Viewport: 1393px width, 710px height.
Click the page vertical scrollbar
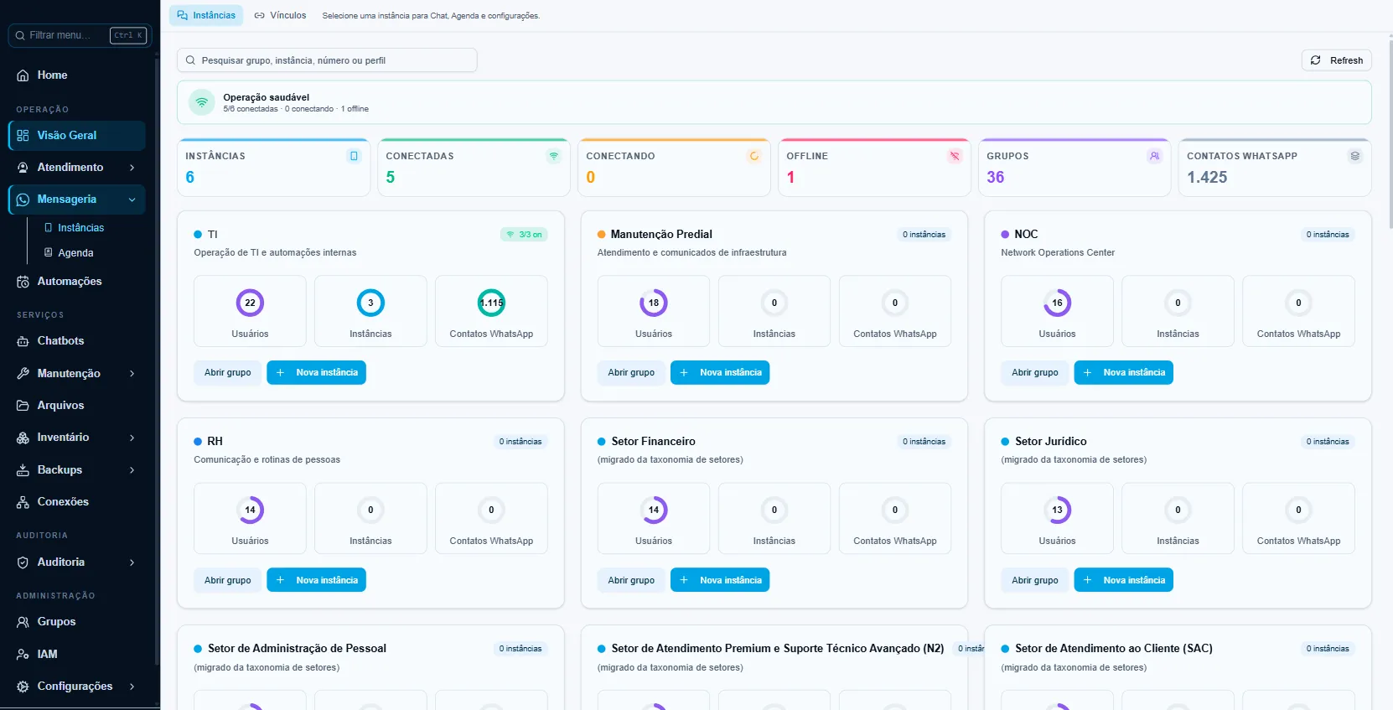pyautogui.click(x=1390, y=134)
